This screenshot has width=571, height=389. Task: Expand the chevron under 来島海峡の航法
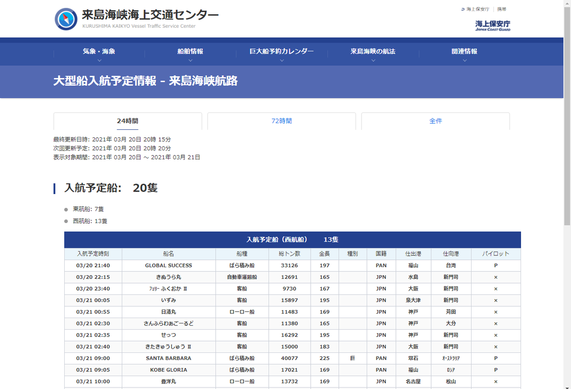[373, 60]
